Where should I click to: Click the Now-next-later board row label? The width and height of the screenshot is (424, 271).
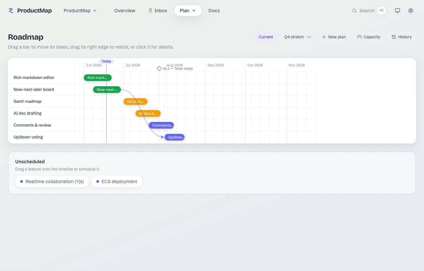coord(34,90)
